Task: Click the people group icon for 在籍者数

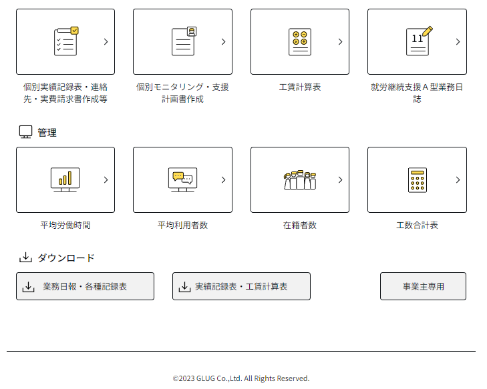Action: (299, 179)
